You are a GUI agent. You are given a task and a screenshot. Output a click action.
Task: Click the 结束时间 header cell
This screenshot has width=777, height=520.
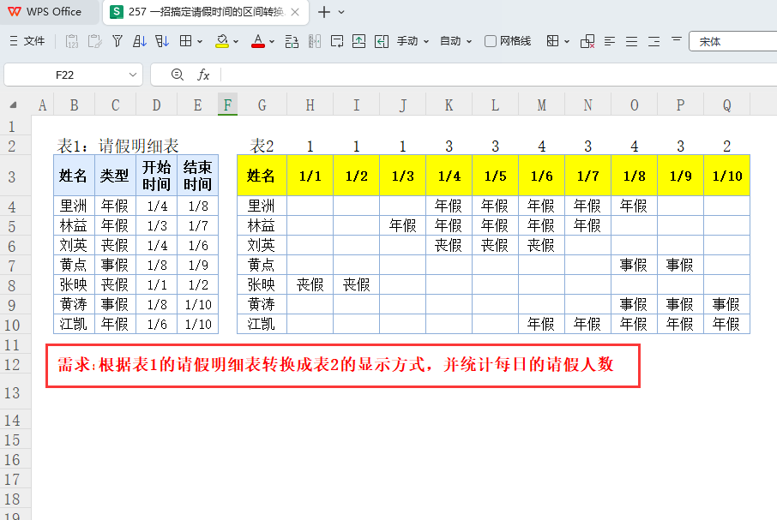pos(198,176)
